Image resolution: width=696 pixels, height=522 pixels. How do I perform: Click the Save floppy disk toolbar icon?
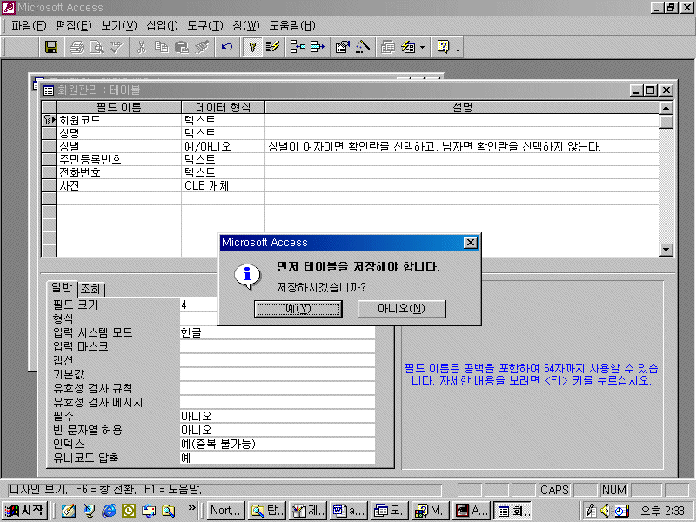click(x=51, y=47)
